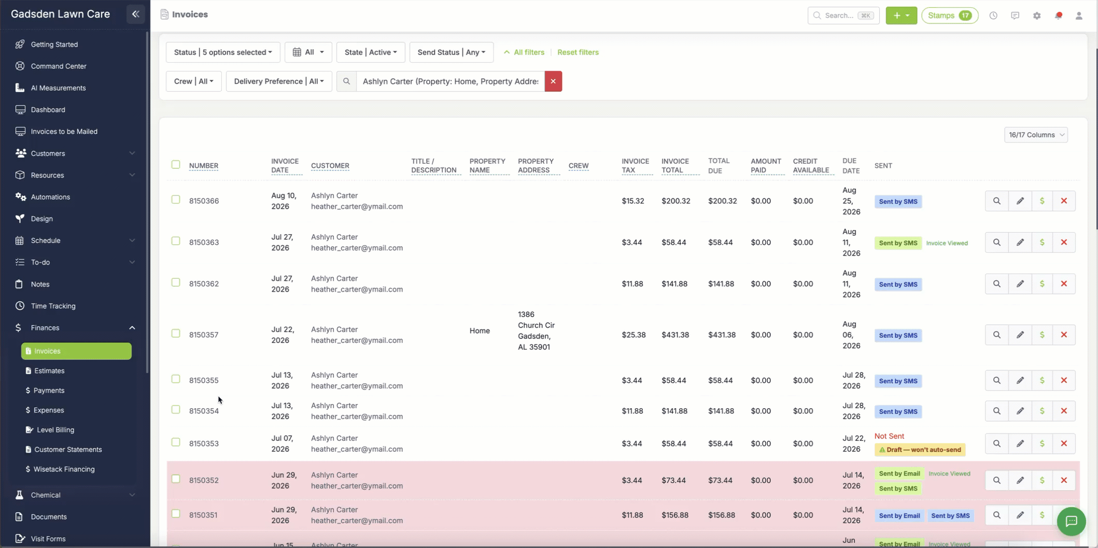This screenshot has width=1098, height=548.
Task: Open the 16/17 Columns dropdown
Action: click(1035, 135)
